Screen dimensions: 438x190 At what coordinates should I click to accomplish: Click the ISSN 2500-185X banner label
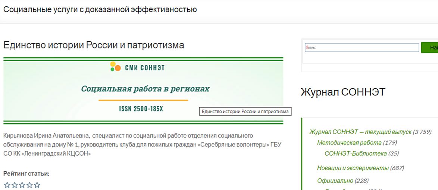click(141, 109)
